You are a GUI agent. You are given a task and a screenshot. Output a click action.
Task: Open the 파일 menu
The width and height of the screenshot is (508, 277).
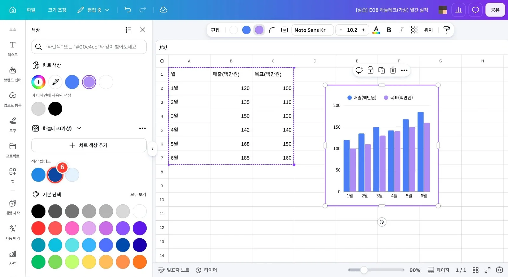[31, 10]
